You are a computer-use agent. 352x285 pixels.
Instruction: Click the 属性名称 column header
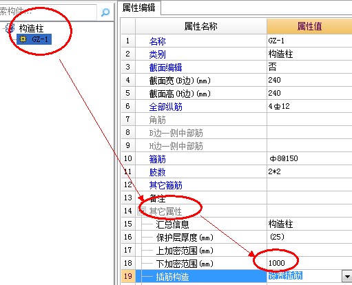pos(201,26)
